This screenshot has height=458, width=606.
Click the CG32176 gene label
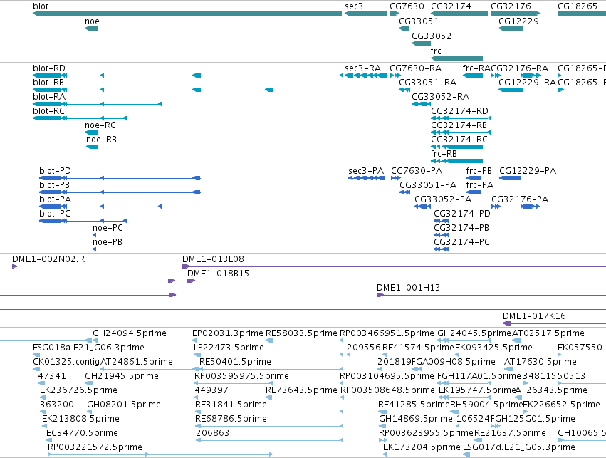click(511, 6)
